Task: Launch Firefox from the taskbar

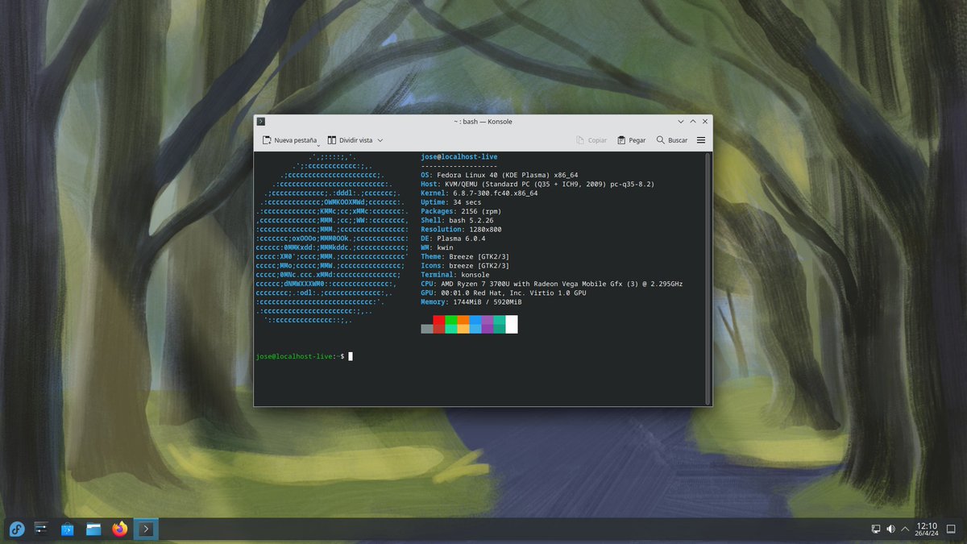Action: (119, 529)
